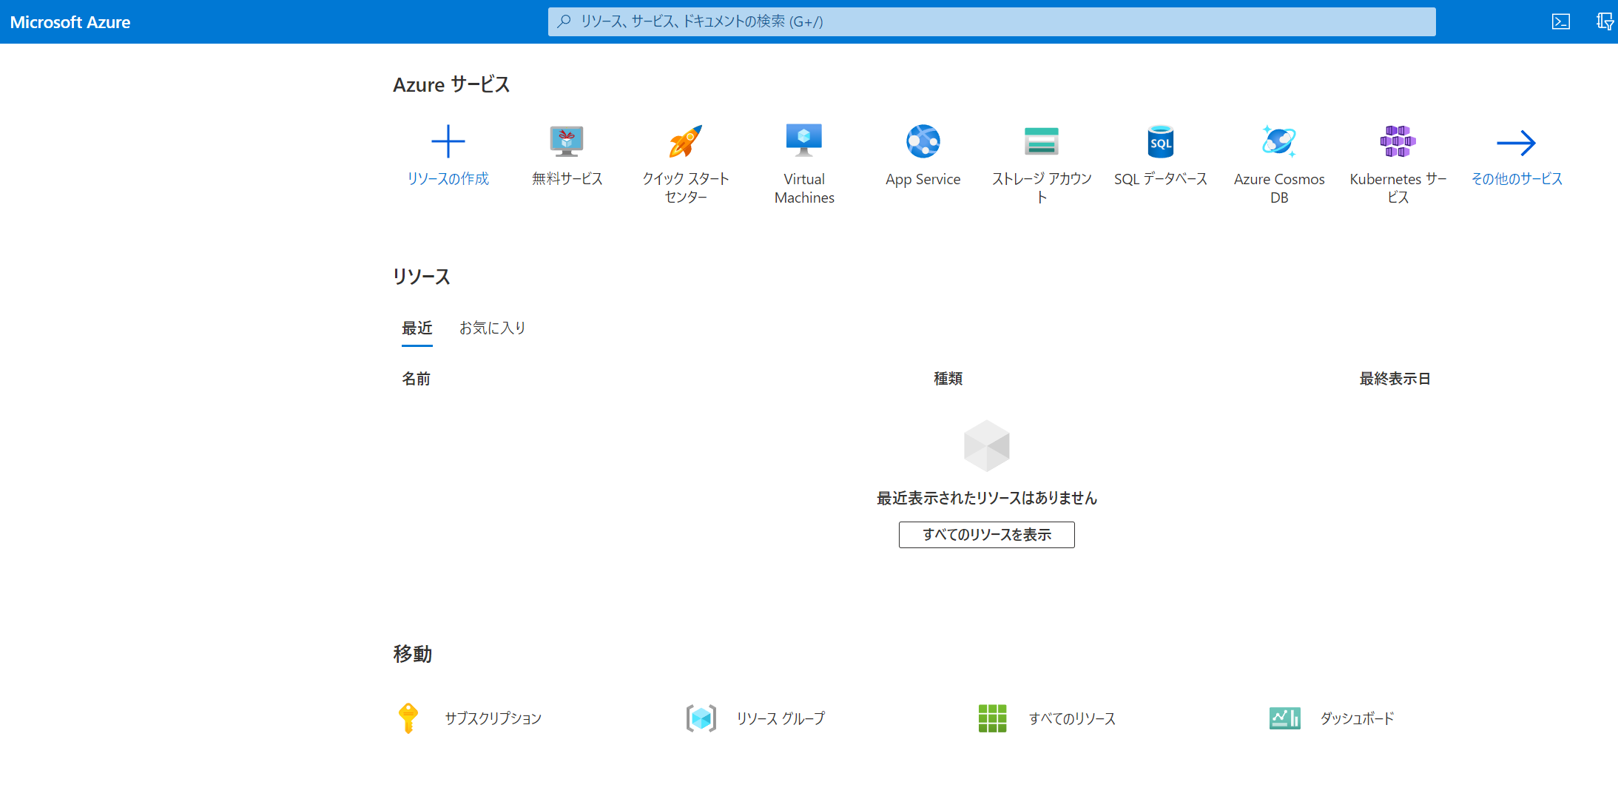
Task: Switch to the お気に入り tab
Action: [x=492, y=328]
